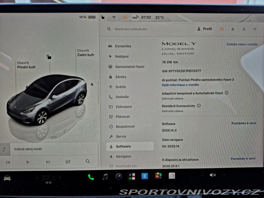
Task: Open the Zámky locks menu
Action: click(x=117, y=77)
